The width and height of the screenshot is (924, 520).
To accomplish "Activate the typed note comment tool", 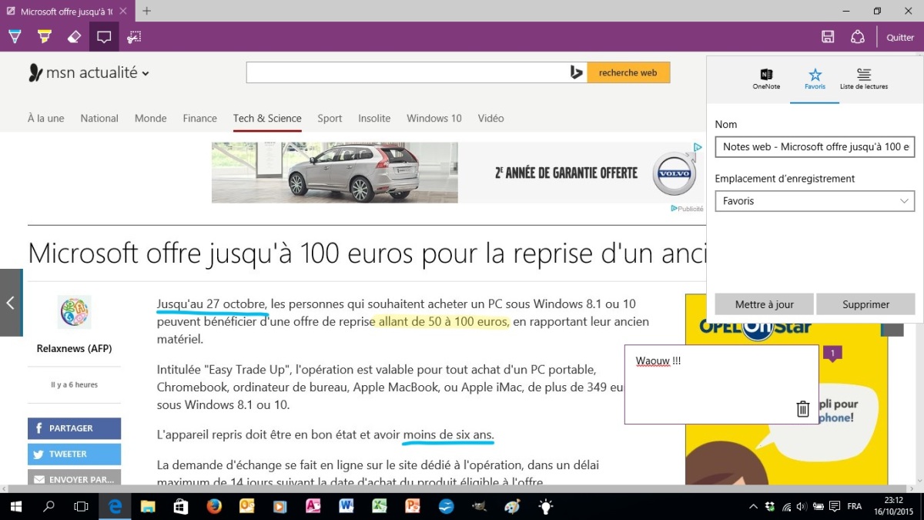I will tap(104, 37).
